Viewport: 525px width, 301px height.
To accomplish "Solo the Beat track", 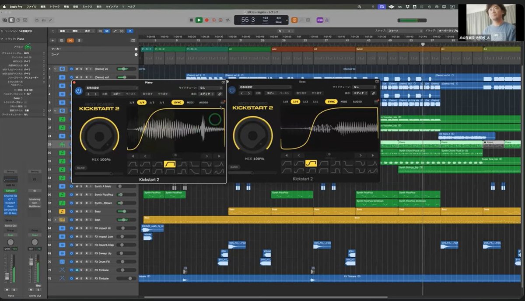I will [81, 220].
